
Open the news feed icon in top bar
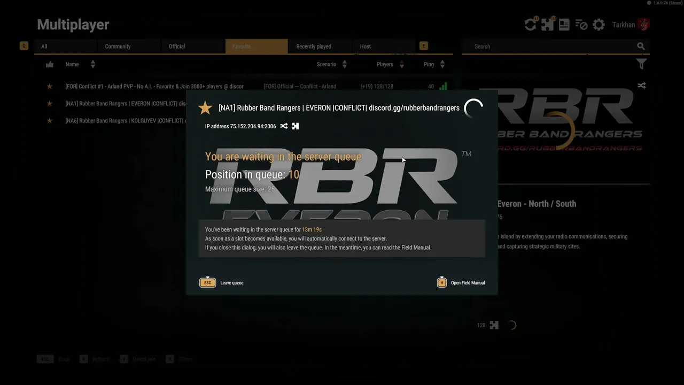564,25
